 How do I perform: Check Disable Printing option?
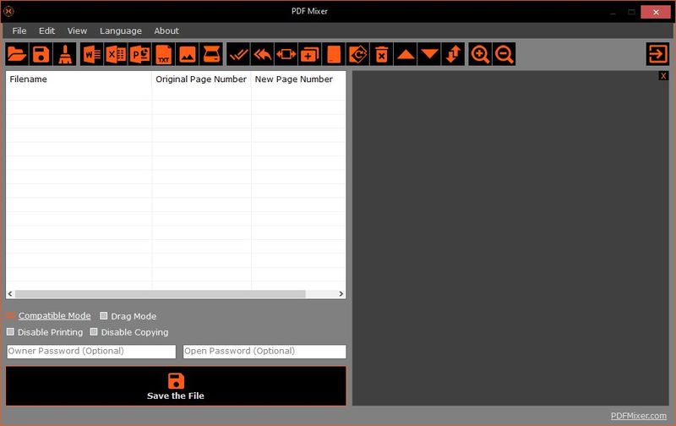point(11,332)
